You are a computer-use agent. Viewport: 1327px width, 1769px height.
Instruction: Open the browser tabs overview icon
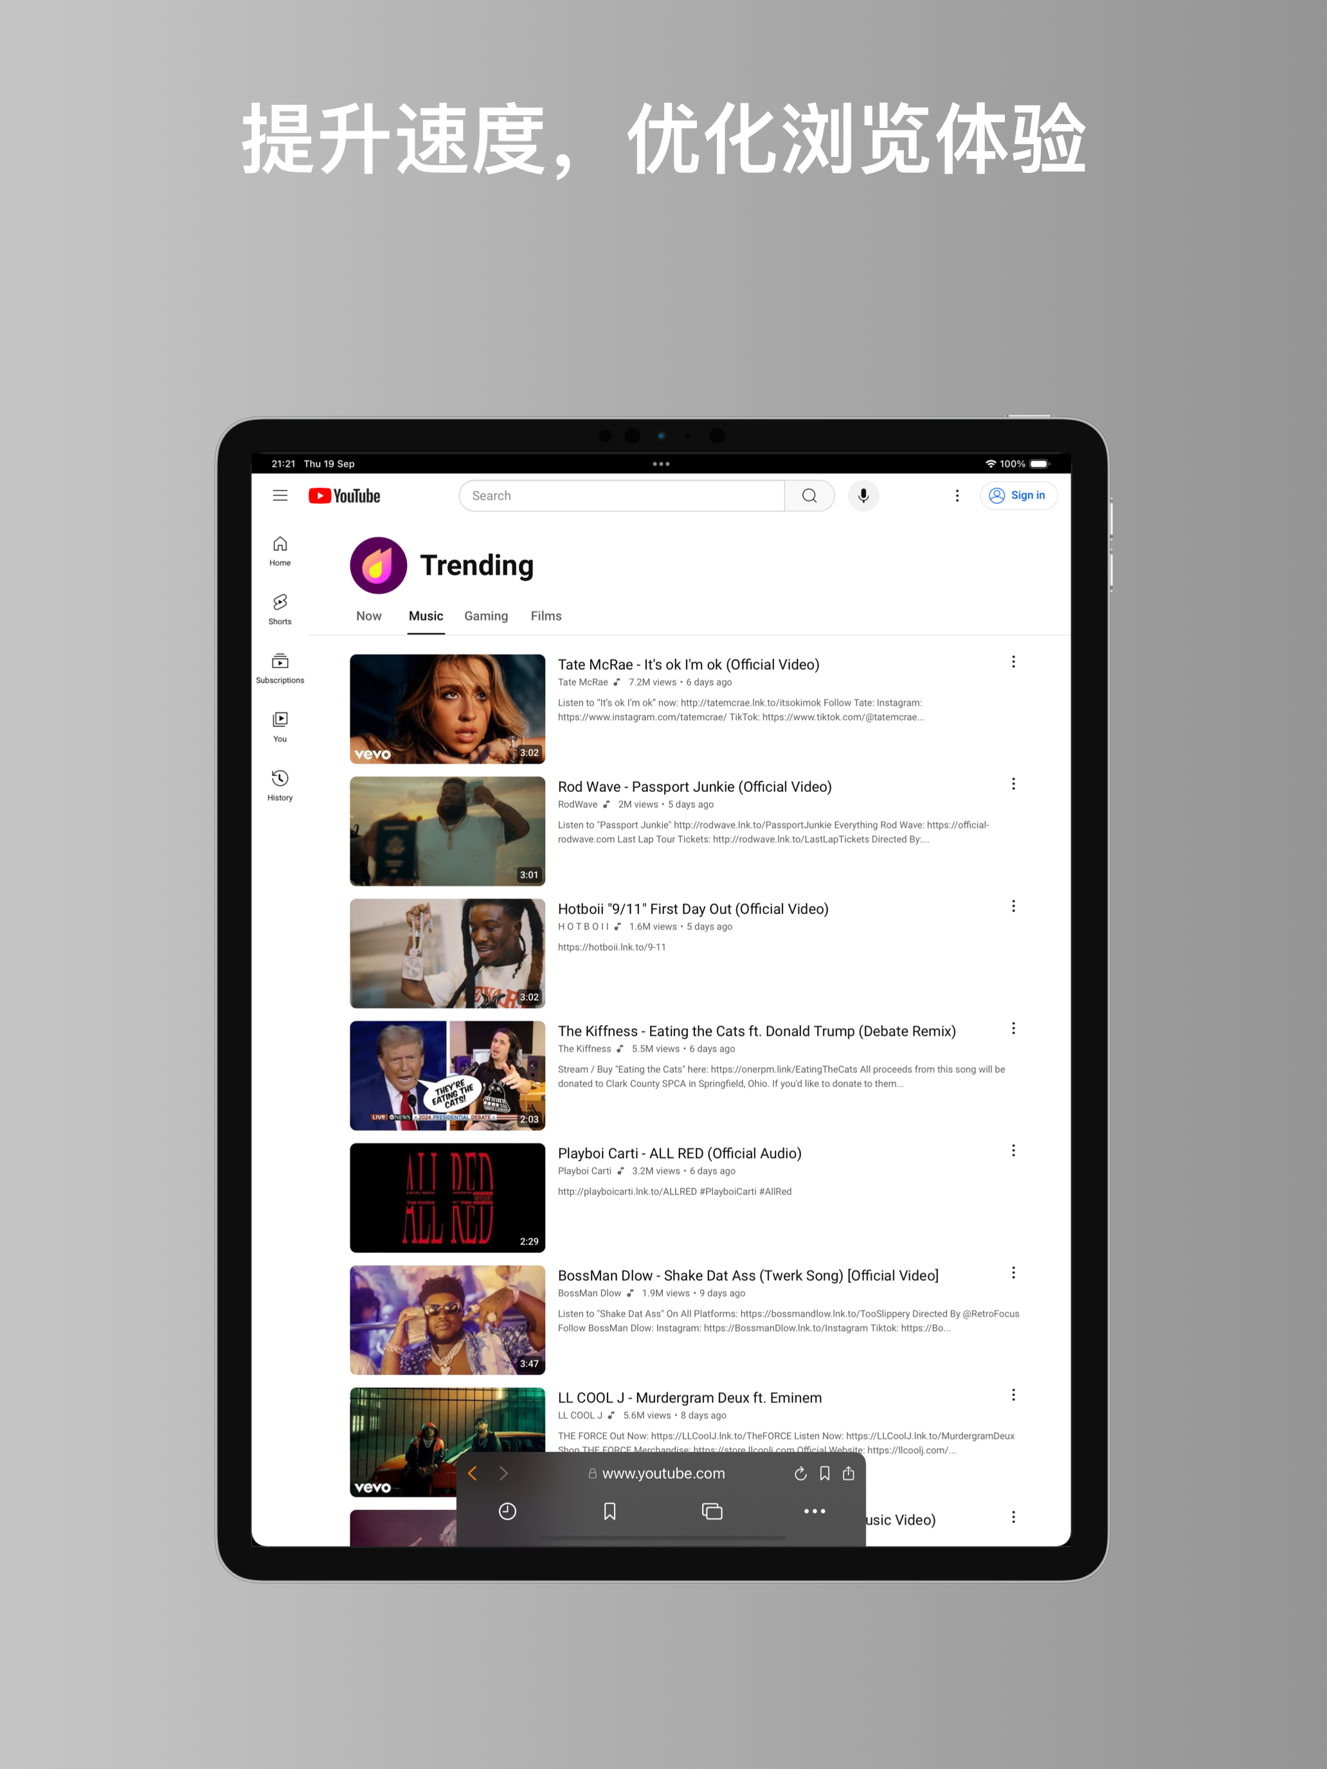[712, 1511]
